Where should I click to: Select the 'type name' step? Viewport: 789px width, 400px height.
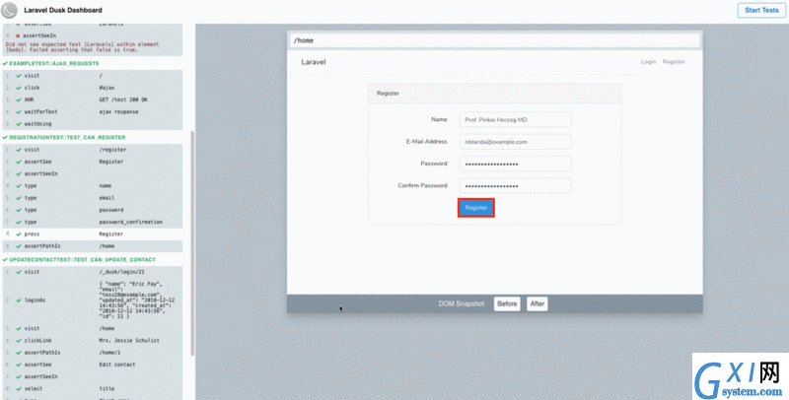point(93,186)
